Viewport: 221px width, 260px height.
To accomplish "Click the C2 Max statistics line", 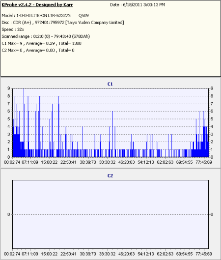I will 38,51.
